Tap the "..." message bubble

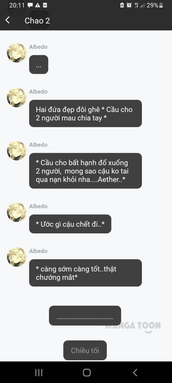(x=39, y=64)
